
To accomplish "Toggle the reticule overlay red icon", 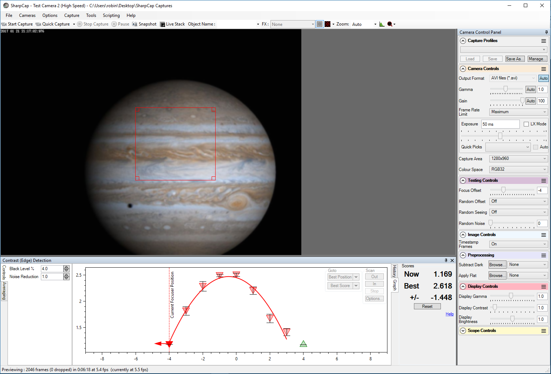I will (x=328, y=24).
